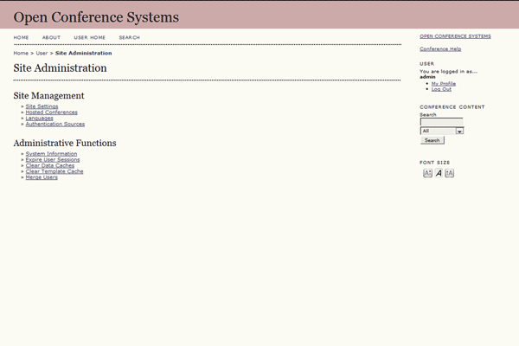The width and height of the screenshot is (519, 346).
Task: Open the Languages link
Action: (39, 119)
